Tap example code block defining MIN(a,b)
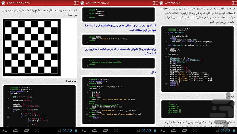 coord(118,100)
